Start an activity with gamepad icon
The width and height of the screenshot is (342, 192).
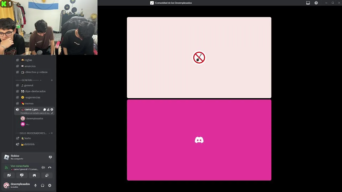pyautogui.click(x=34, y=175)
